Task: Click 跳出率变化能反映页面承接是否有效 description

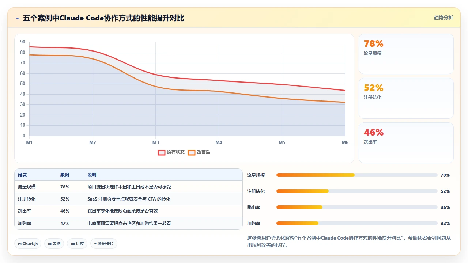Action: (122, 211)
